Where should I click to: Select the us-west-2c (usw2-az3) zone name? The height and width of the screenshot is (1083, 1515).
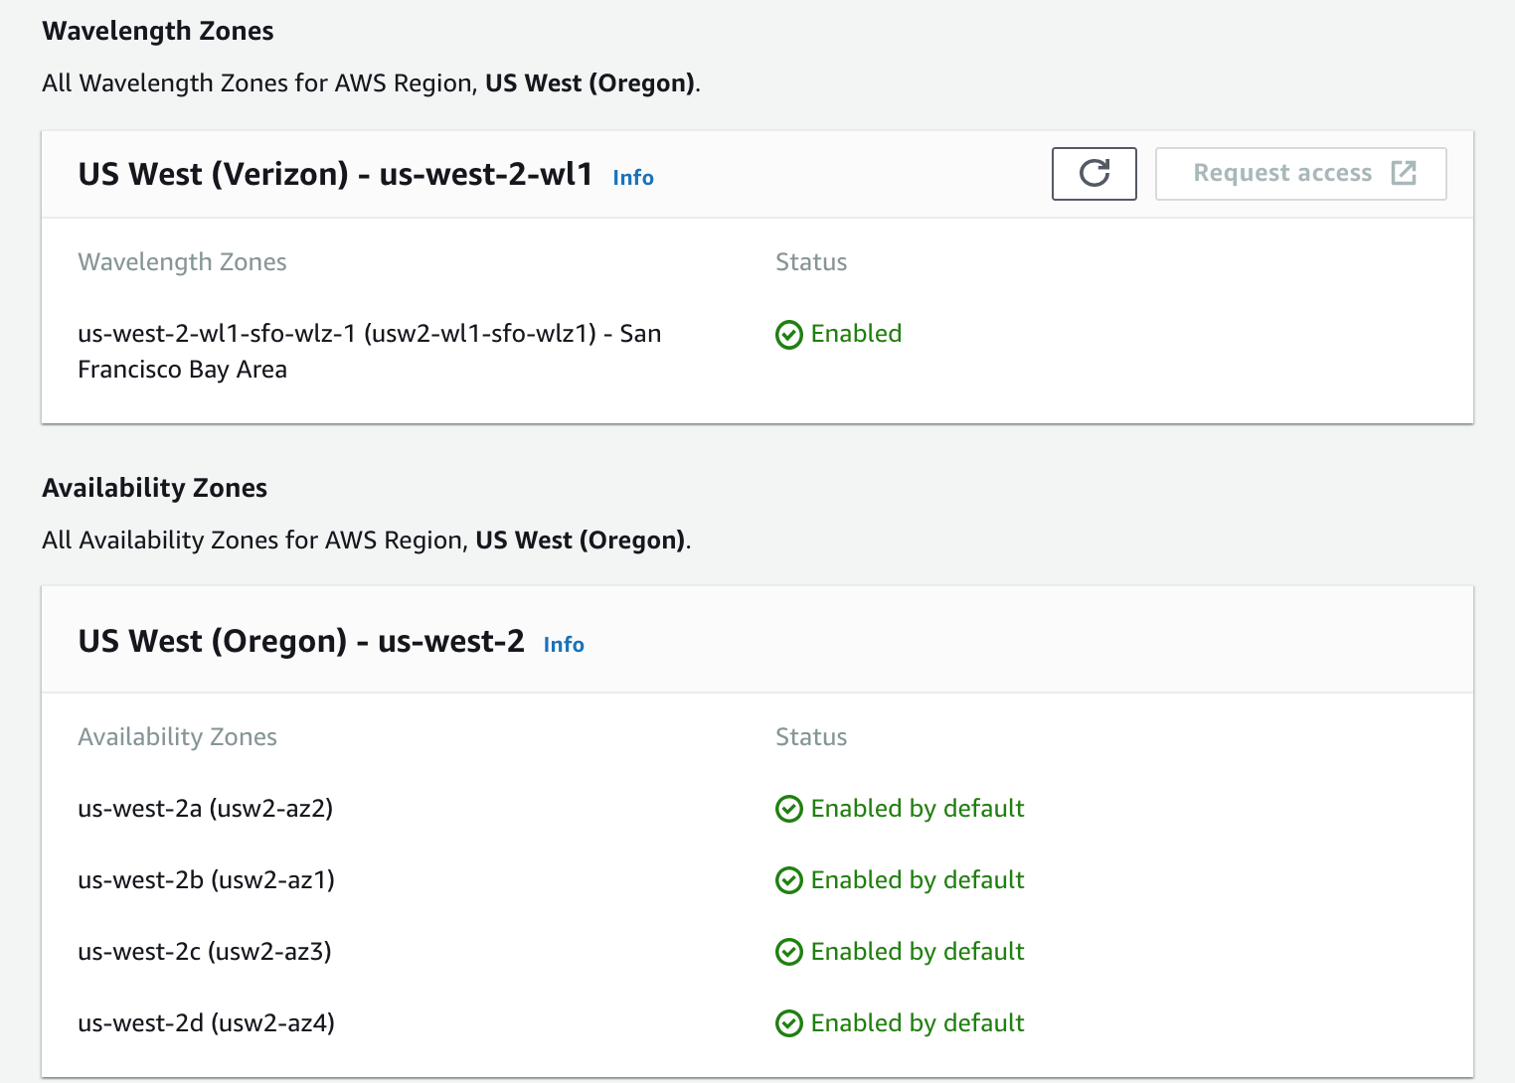click(x=205, y=952)
